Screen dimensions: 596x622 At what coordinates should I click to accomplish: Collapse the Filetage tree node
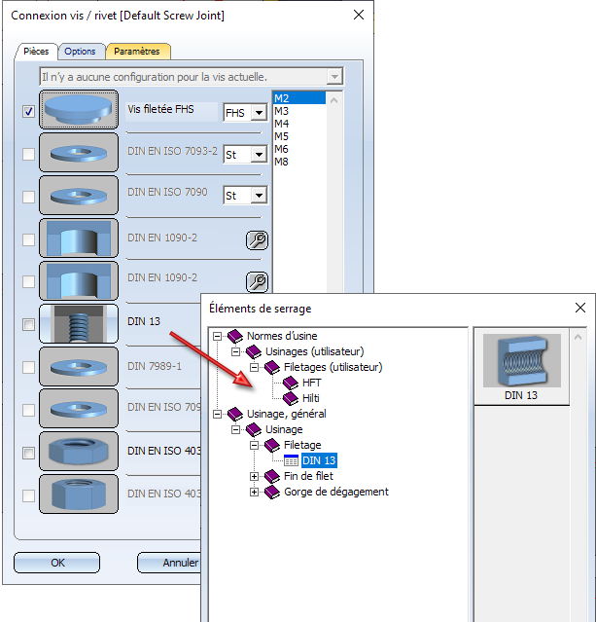click(255, 446)
